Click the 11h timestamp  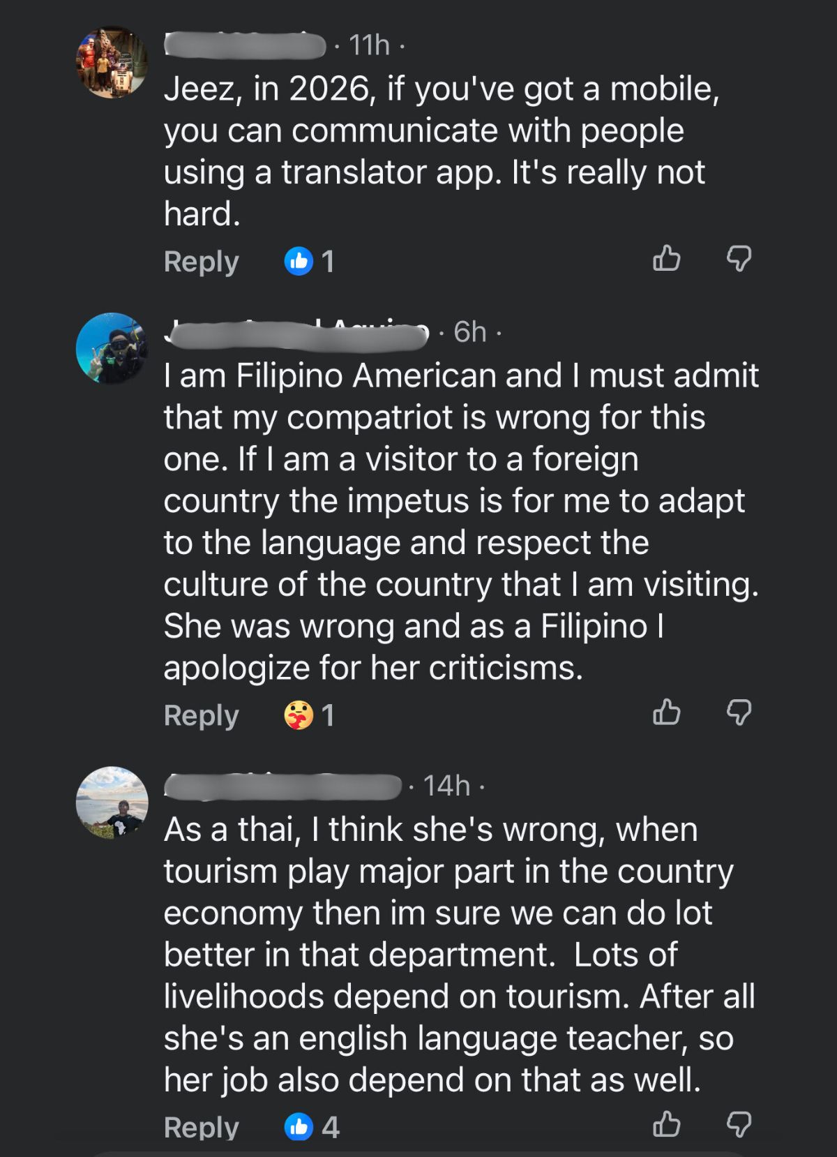click(x=369, y=45)
